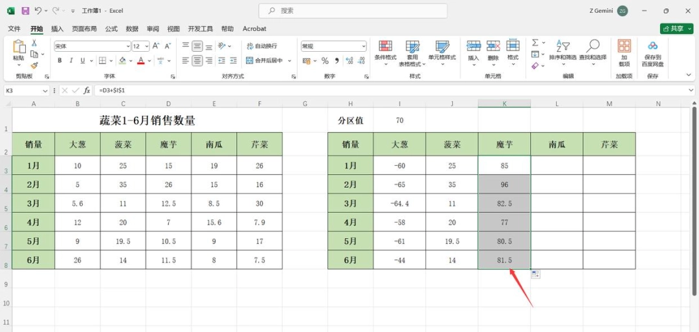Click the Insert Function fx icon
Screen dimensions: 699x332
pos(87,91)
